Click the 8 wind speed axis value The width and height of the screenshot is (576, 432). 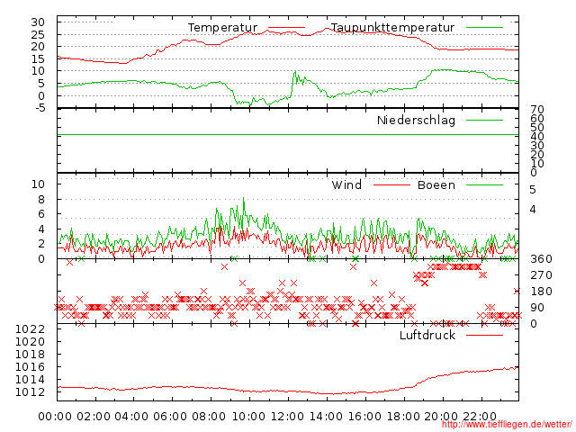point(41,200)
